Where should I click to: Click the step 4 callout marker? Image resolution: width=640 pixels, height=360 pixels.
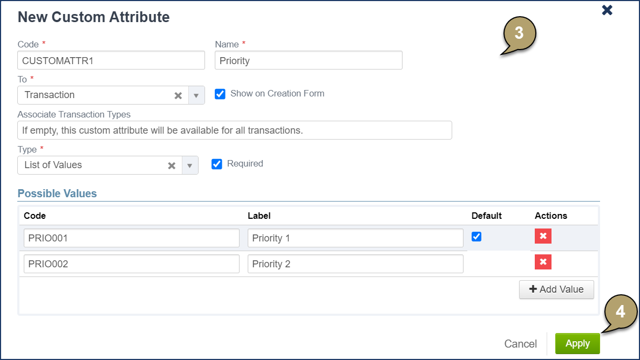point(620,312)
